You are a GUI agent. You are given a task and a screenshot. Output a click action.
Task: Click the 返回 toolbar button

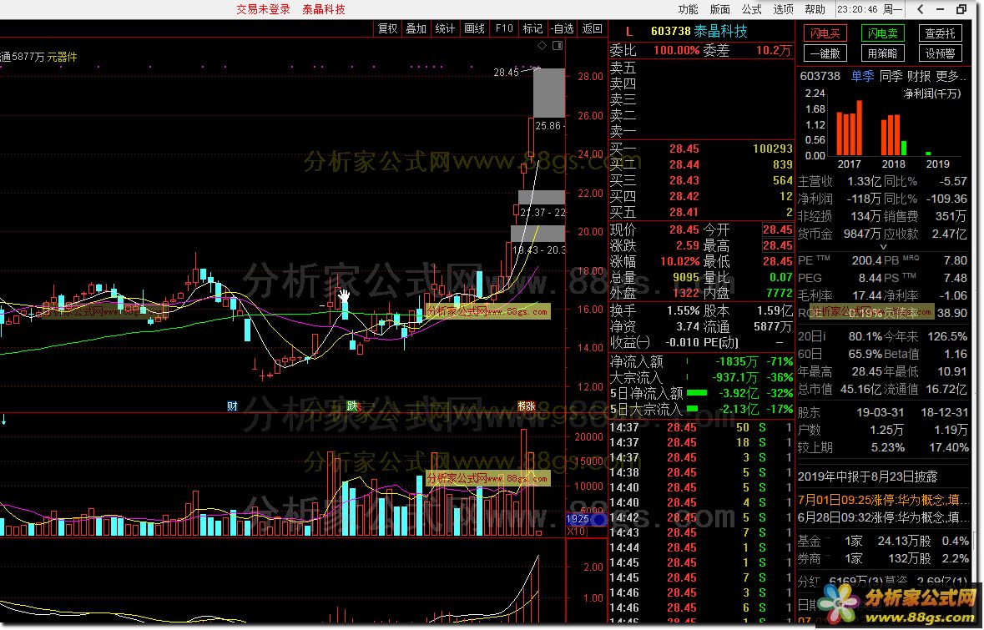592,29
